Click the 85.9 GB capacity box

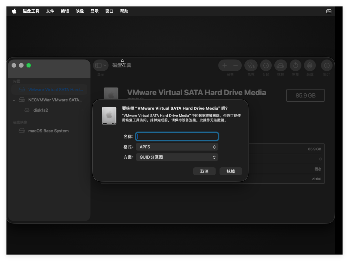305,96
